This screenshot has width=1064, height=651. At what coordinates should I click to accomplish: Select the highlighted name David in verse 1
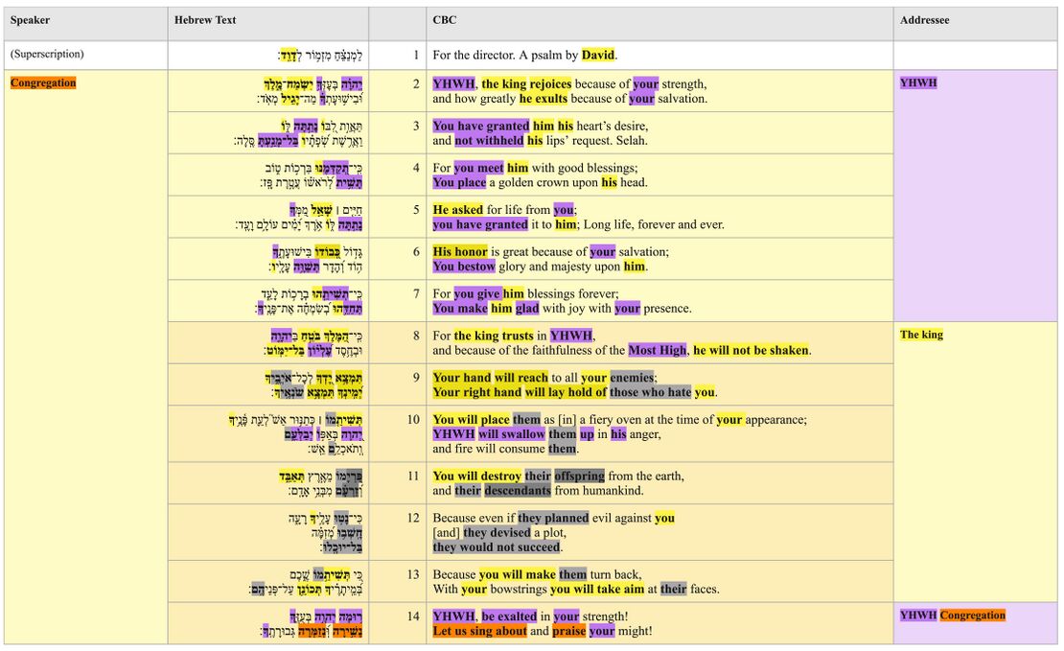click(x=596, y=55)
